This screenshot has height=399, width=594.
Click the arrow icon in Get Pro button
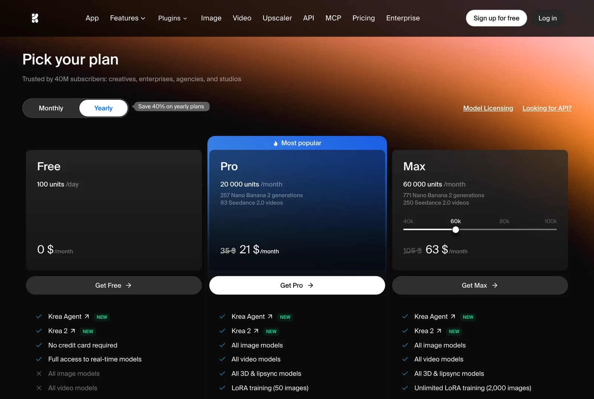coord(310,285)
